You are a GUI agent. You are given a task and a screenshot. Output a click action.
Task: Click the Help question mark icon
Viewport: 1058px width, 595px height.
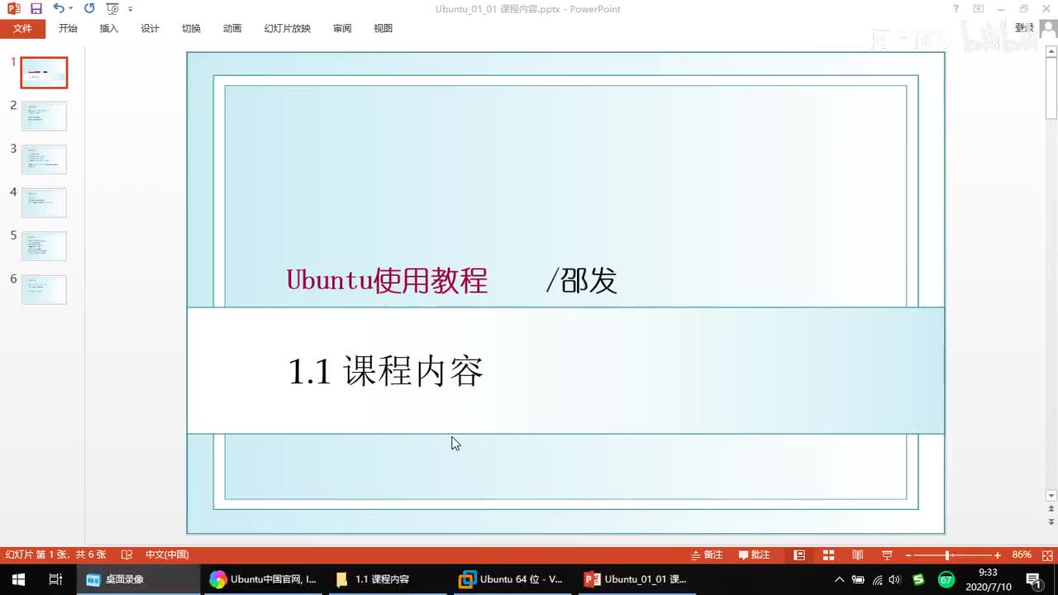tap(956, 9)
